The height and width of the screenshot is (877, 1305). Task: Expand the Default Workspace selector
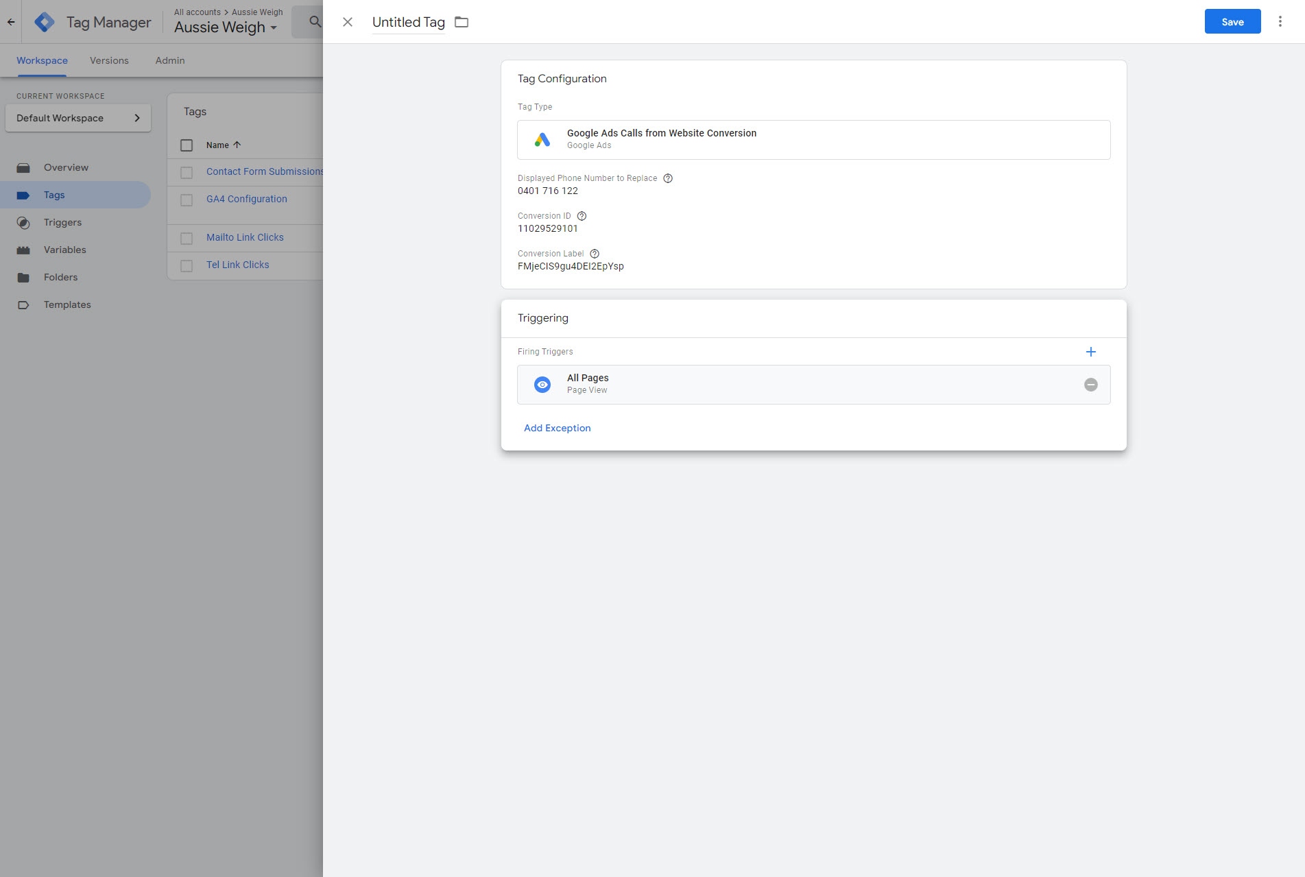(78, 118)
